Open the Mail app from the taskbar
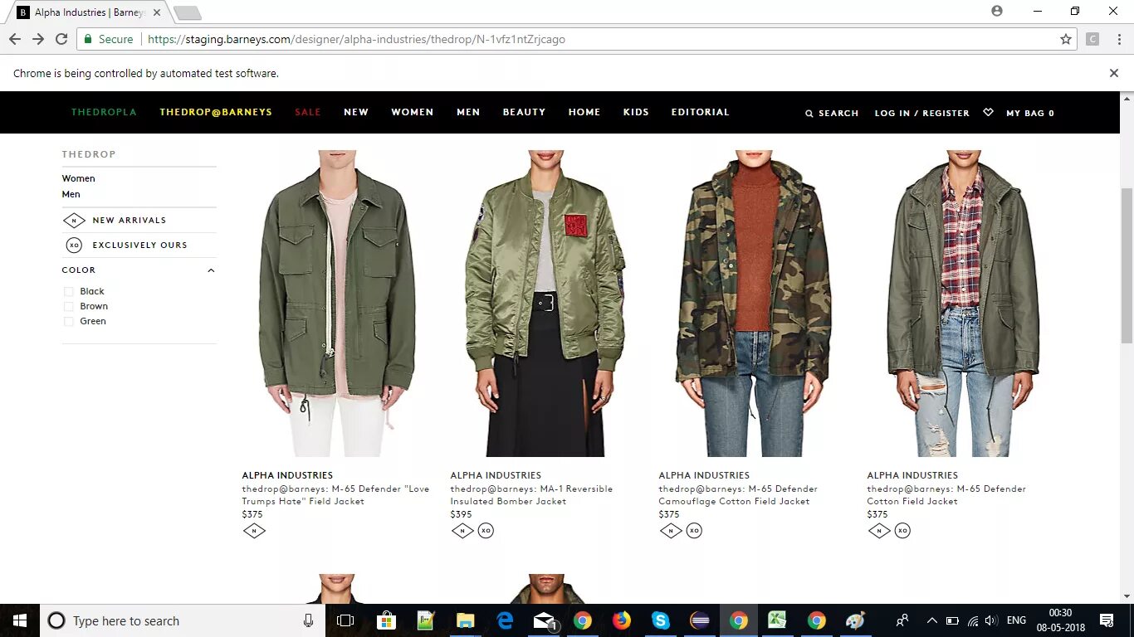This screenshot has height=637, width=1134. [x=544, y=620]
